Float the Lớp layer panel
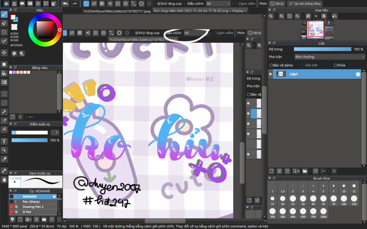 (274, 43)
